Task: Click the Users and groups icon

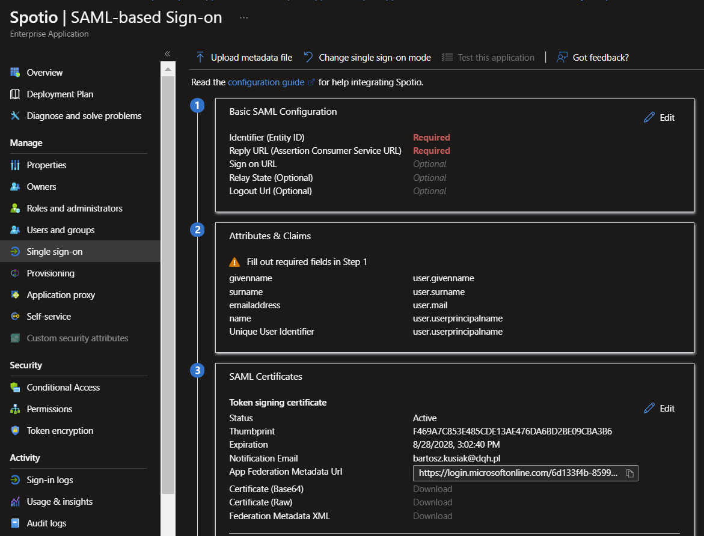Action: [x=15, y=230]
